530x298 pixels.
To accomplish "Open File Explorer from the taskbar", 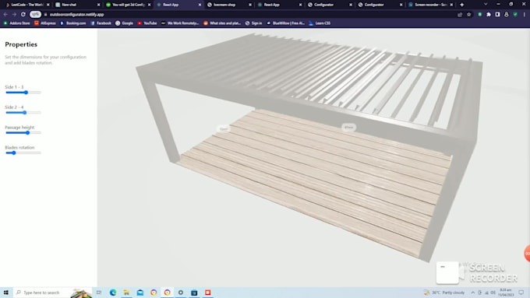I will 126,293.
